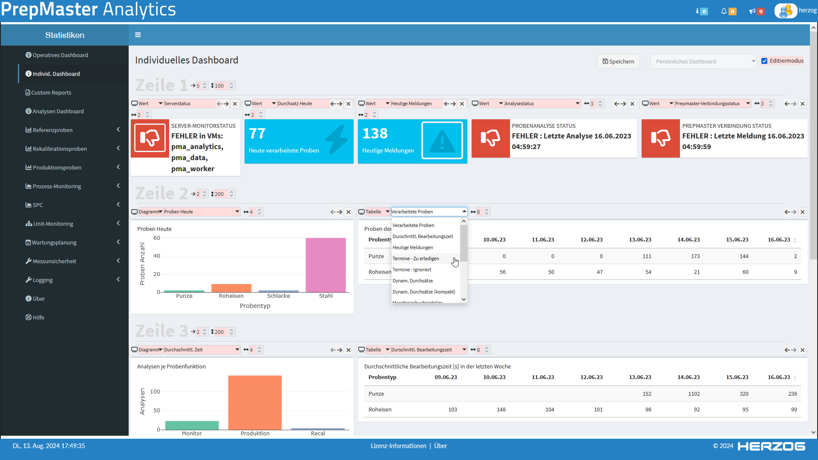The height and width of the screenshot is (460, 818).
Task: Click the Produktion bar in Analysen chart
Action: tap(255, 402)
